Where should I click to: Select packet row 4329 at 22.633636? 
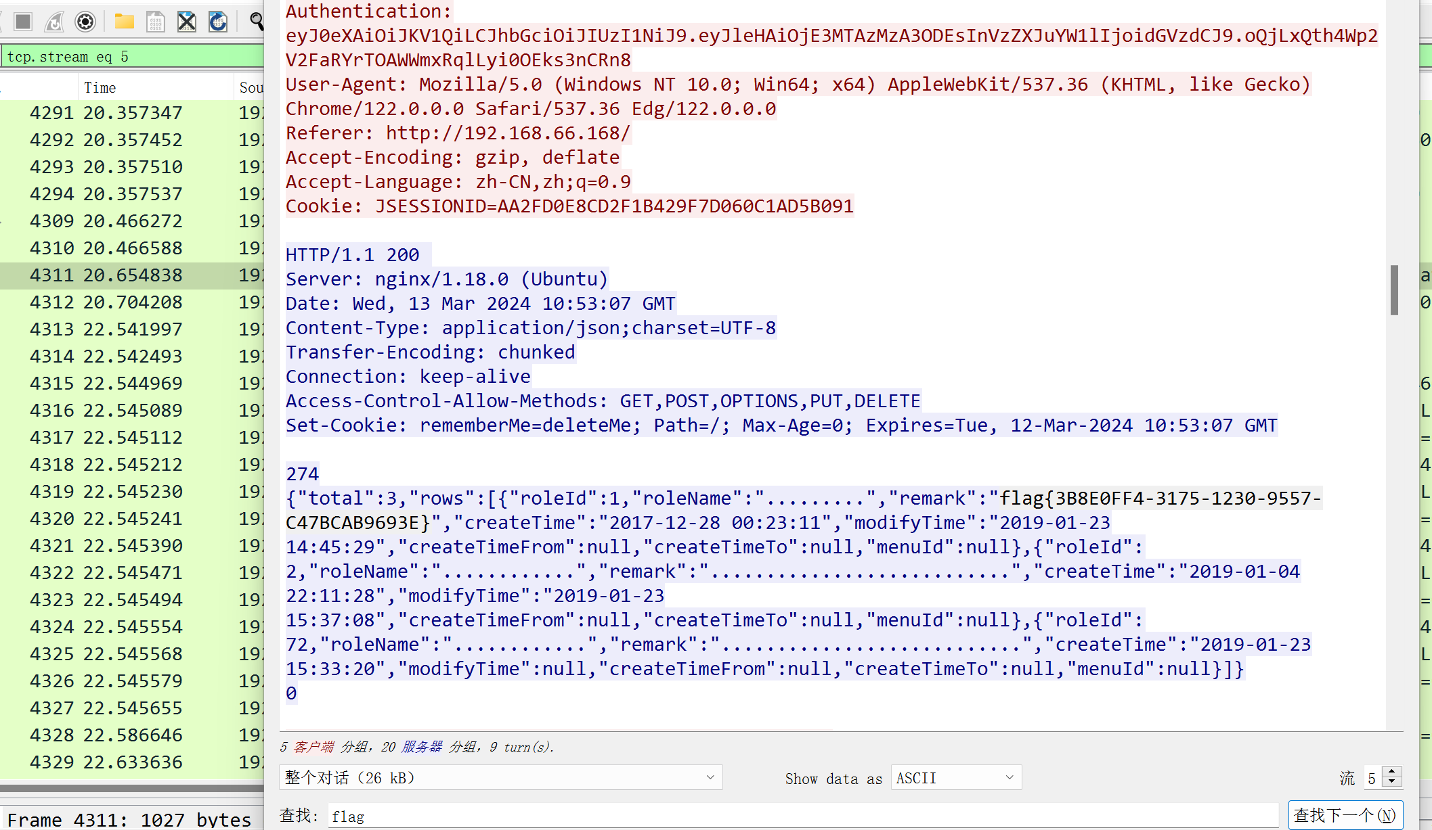(132, 762)
